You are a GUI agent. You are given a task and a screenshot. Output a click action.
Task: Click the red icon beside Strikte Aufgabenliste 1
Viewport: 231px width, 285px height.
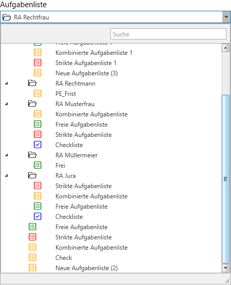(x=37, y=63)
